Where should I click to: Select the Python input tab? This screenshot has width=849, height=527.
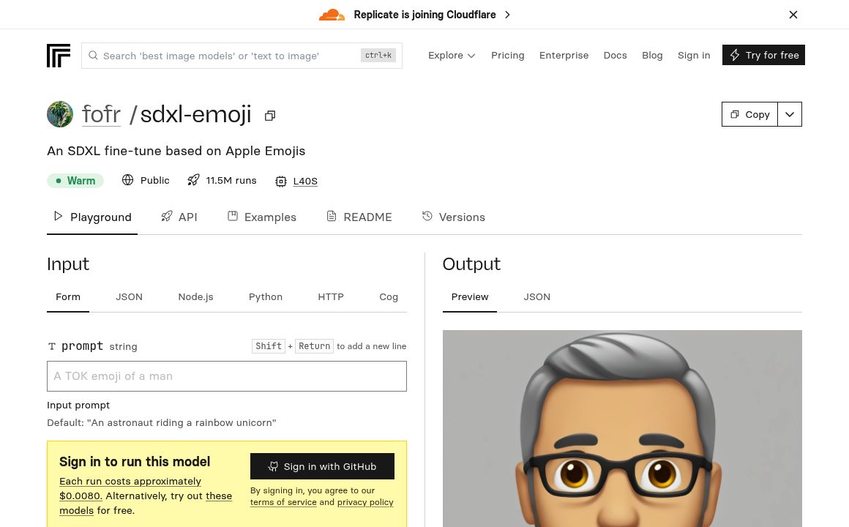coord(265,296)
